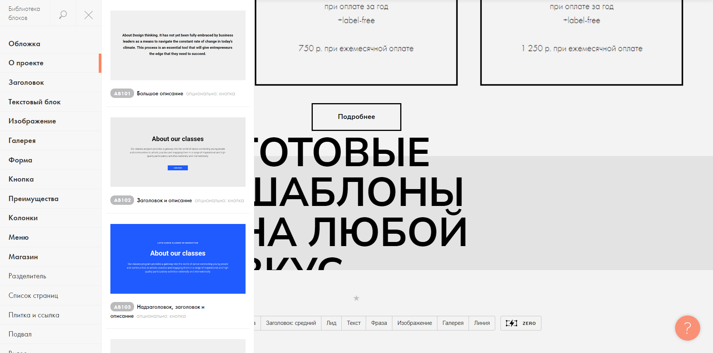Viewport: 713px width, 353px height.
Task: Add Линия quick block
Action: point(482,323)
